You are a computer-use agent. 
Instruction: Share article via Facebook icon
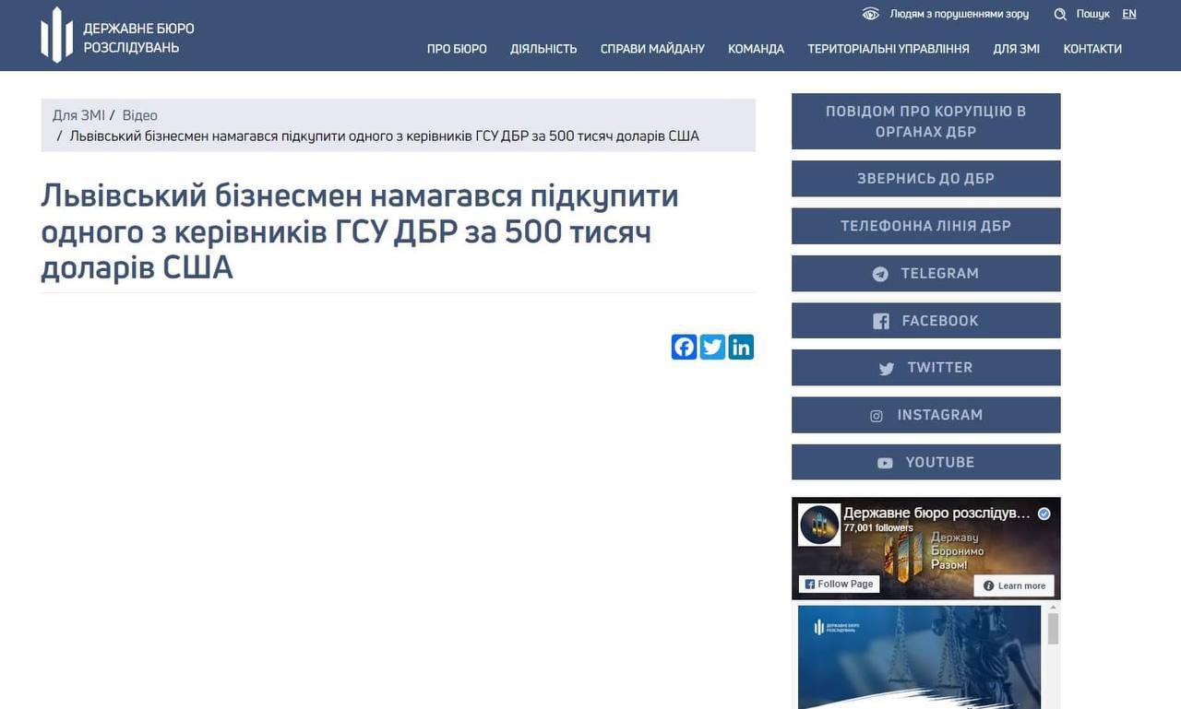(x=684, y=347)
